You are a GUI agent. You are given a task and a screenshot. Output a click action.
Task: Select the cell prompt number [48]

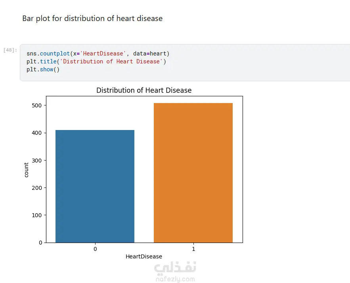click(x=10, y=50)
